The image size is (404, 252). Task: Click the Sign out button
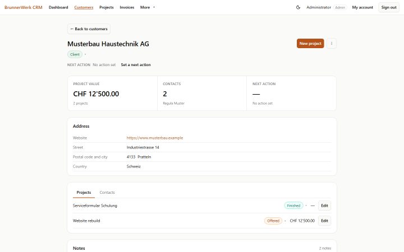[x=389, y=7]
